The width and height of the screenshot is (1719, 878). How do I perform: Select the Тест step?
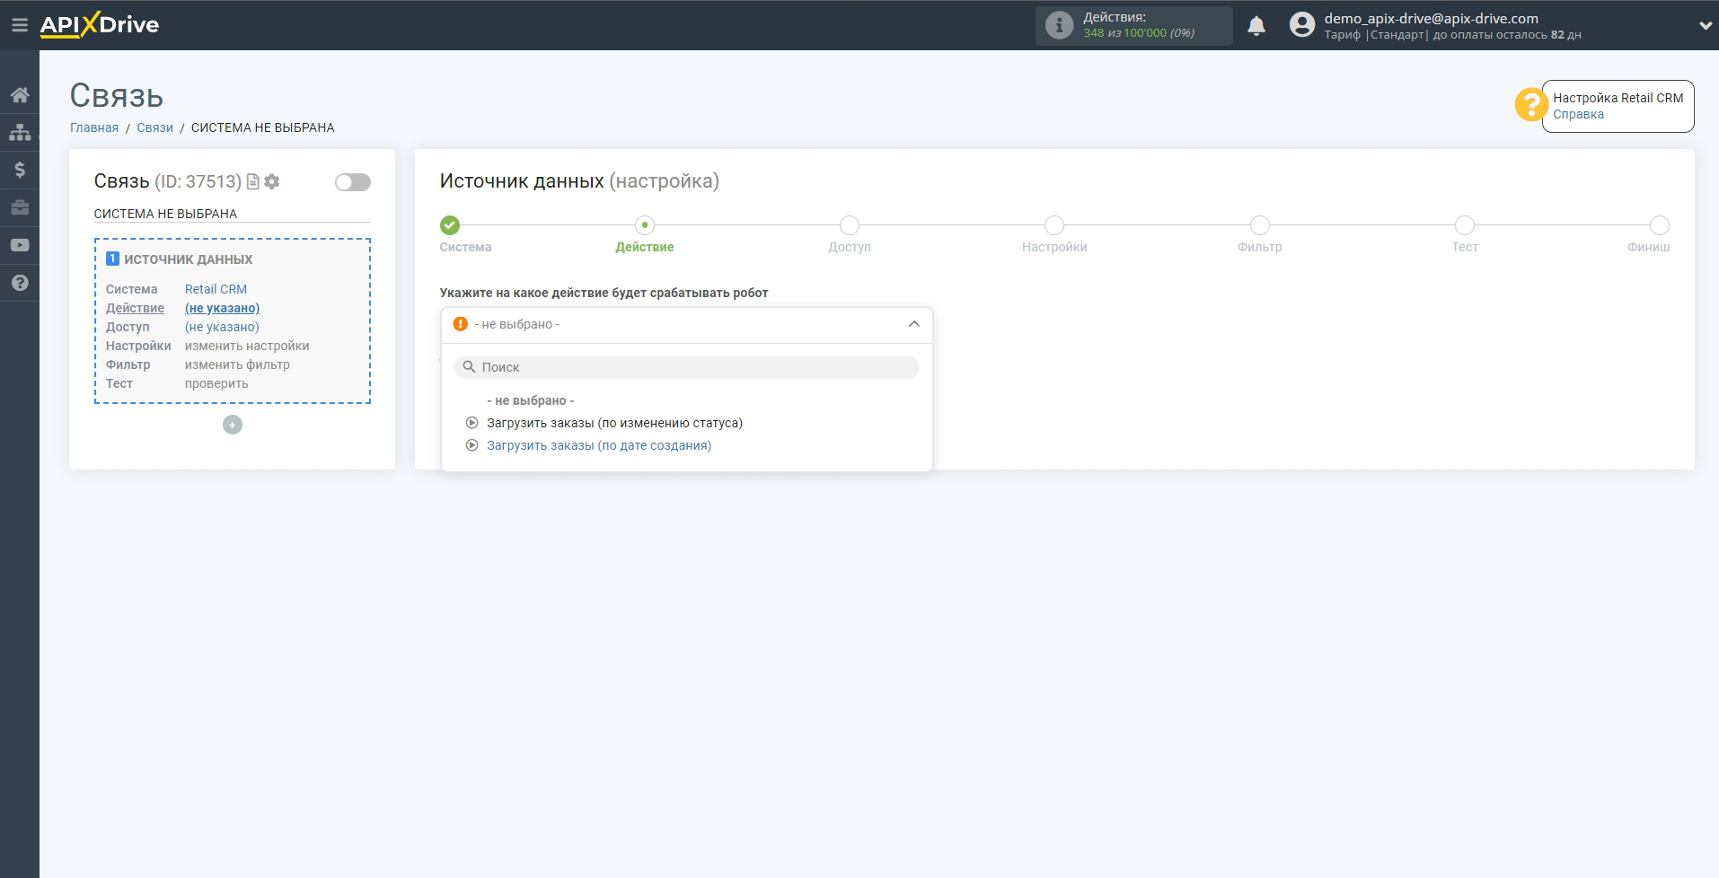click(x=1465, y=225)
